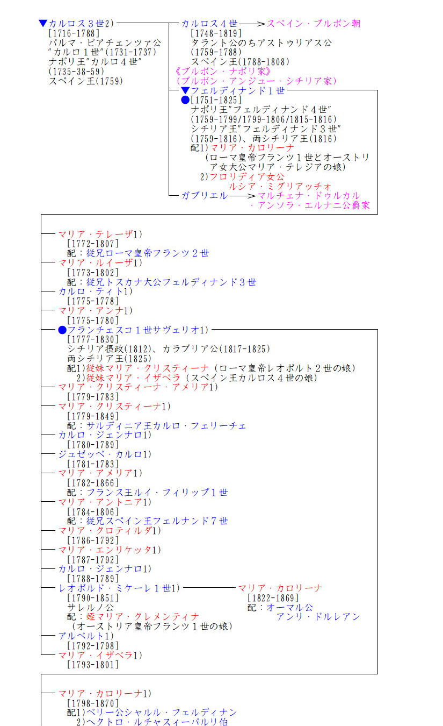
Task: Open the カルロス4世 link
Action: tap(209, 24)
